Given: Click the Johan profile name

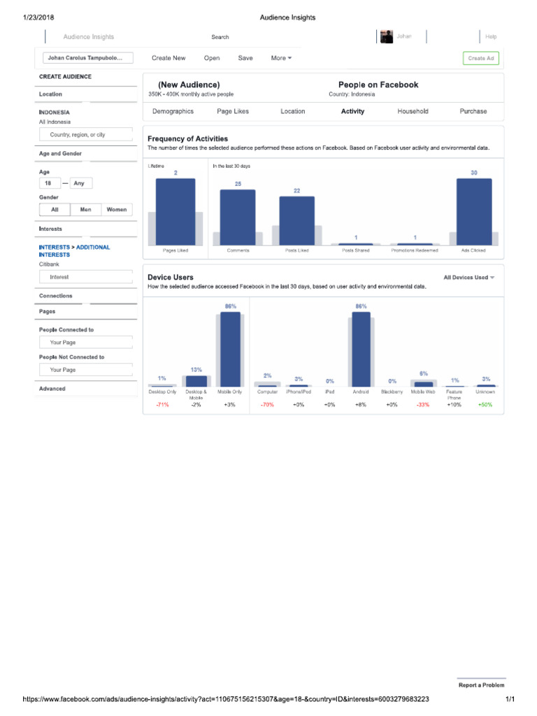Looking at the screenshot, I should [x=403, y=36].
